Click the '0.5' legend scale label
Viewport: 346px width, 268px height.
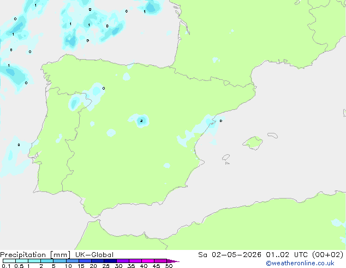coord(19,266)
